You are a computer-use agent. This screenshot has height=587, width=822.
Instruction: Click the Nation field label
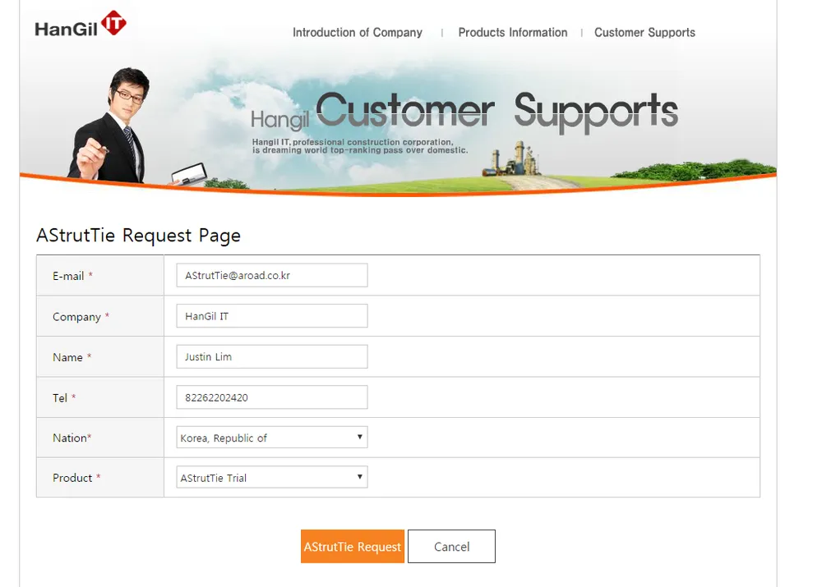(72, 438)
